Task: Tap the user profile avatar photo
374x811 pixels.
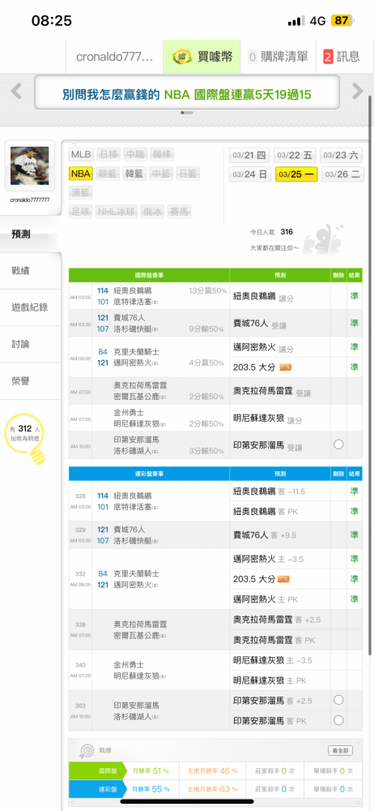Action: (x=29, y=165)
